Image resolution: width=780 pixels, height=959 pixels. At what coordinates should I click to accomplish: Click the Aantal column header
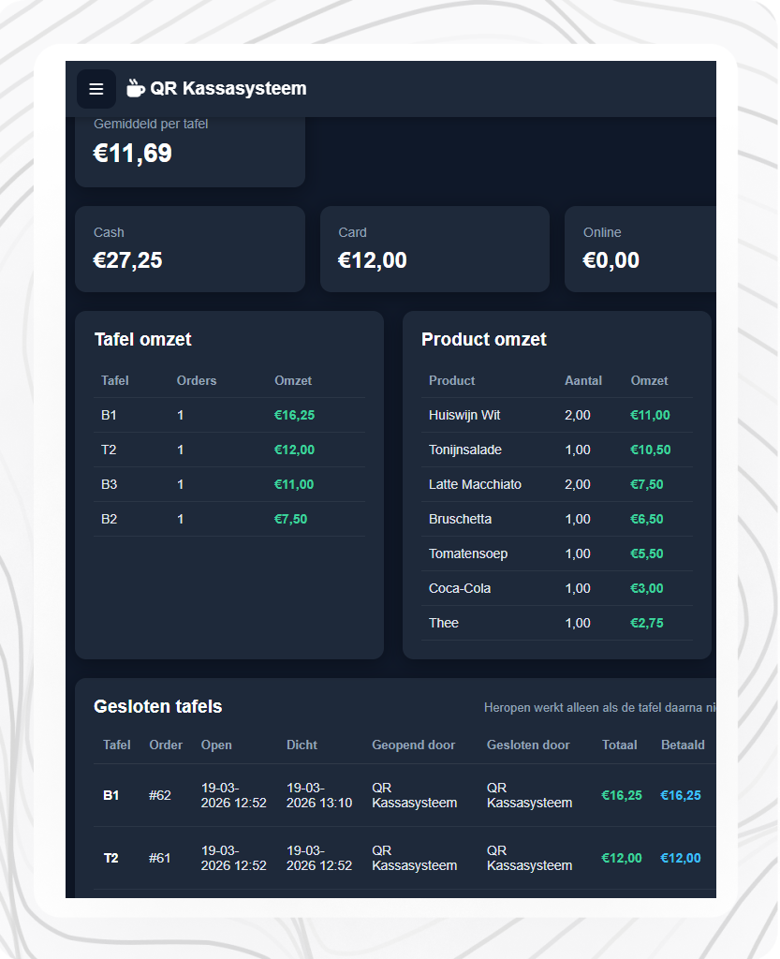(583, 380)
